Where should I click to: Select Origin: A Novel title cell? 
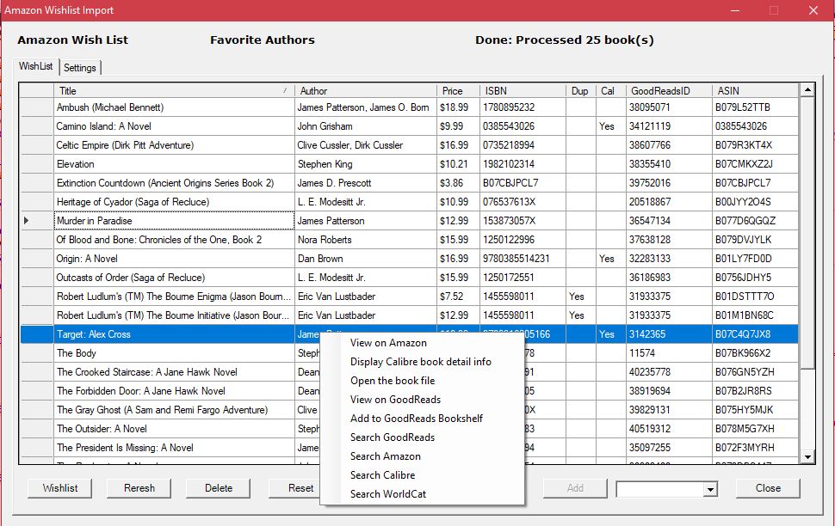pos(174,259)
